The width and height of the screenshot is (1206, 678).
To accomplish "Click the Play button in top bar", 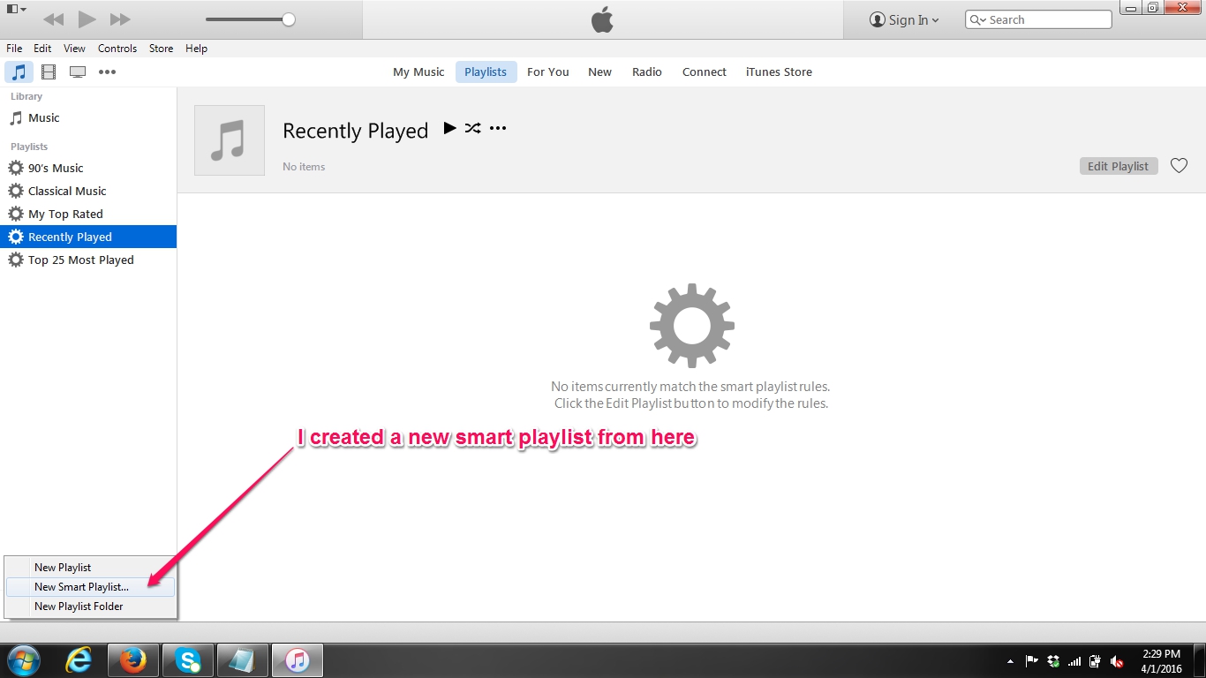I will click(x=87, y=19).
